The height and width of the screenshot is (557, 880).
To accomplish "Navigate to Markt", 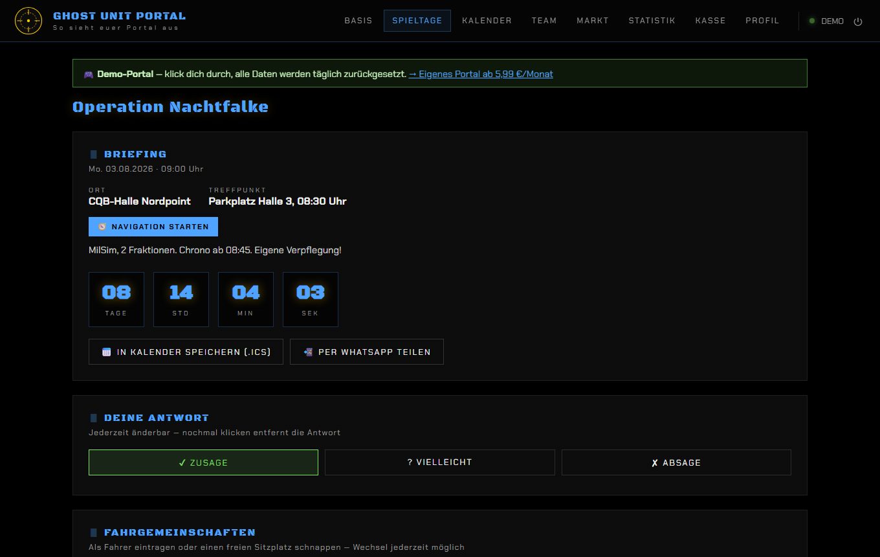I will click(593, 21).
